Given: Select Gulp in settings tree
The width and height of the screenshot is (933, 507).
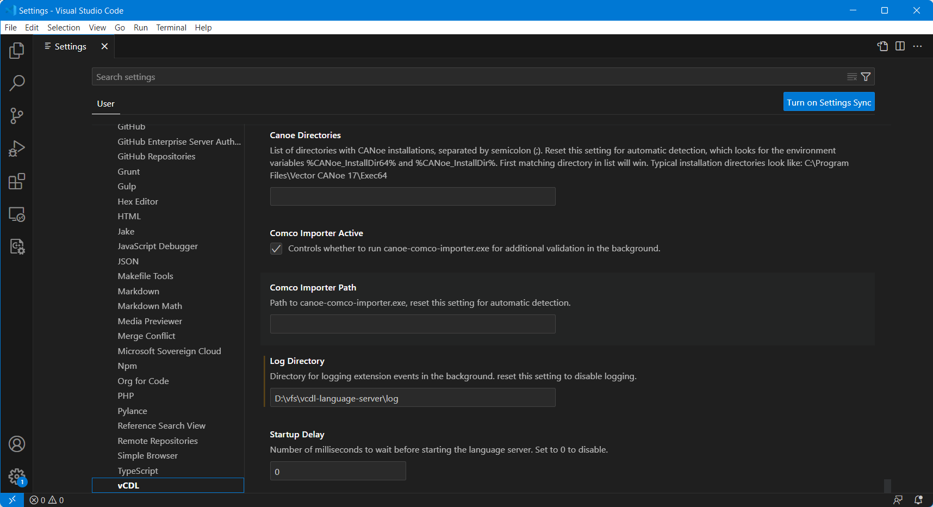Looking at the screenshot, I should pos(127,186).
